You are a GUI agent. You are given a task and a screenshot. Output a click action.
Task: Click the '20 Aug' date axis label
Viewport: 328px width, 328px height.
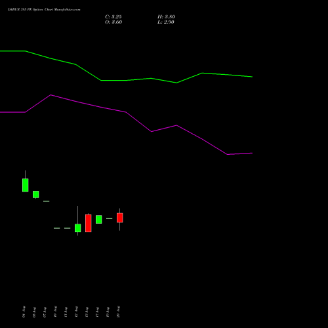118,312
